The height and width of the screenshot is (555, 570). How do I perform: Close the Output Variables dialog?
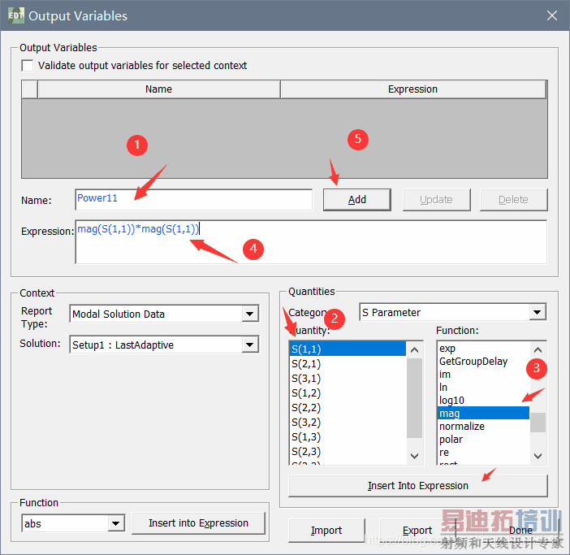(552, 15)
